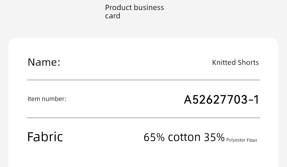Click the word 'Product' in heading

119,7
